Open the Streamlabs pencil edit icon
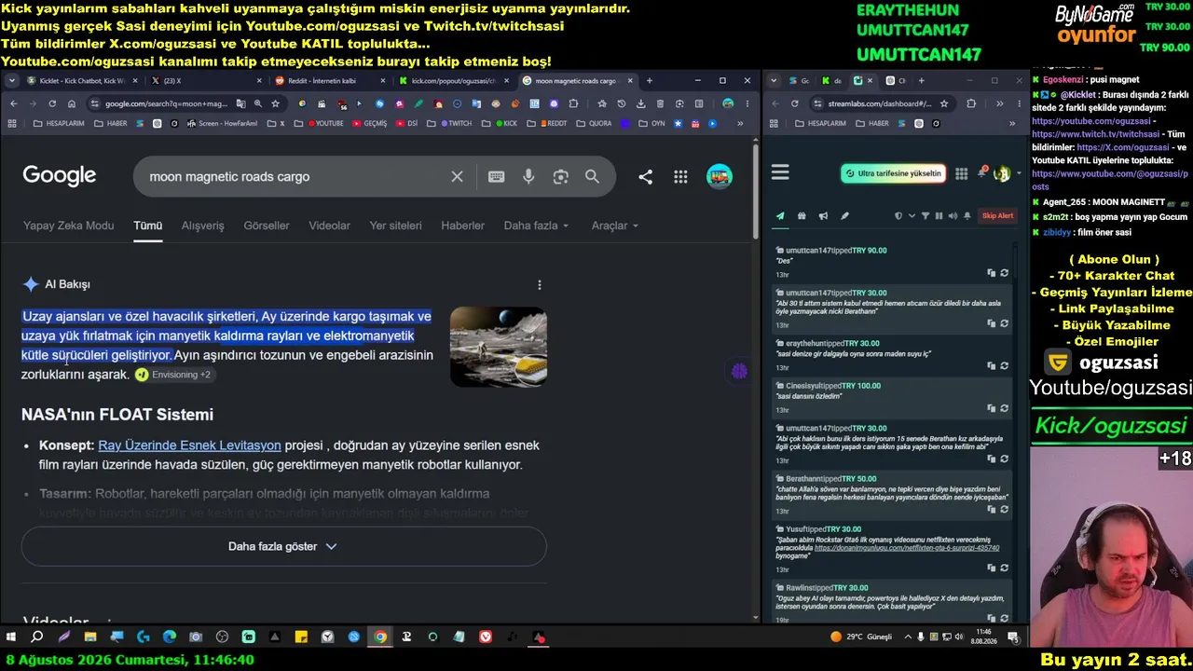The height and width of the screenshot is (671, 1193). (x=844, y=216)
